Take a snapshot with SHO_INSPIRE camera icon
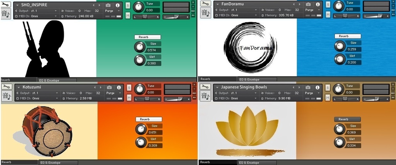Viewport: 396px width, 165px height. tap(108, 5)
